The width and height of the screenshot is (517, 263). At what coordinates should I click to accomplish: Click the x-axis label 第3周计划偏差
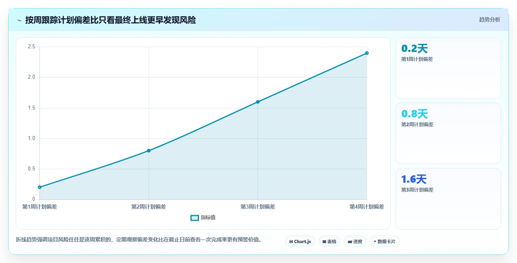(257, 207)
